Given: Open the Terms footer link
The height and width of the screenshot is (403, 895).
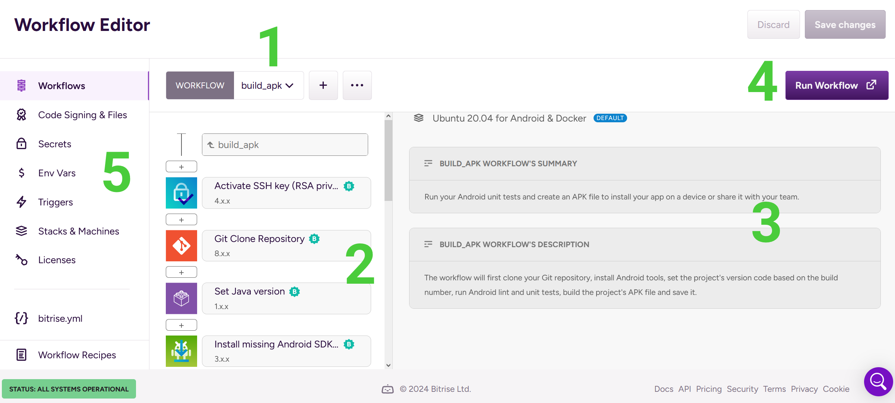Looking at the screenshot, I should [774, 389].
